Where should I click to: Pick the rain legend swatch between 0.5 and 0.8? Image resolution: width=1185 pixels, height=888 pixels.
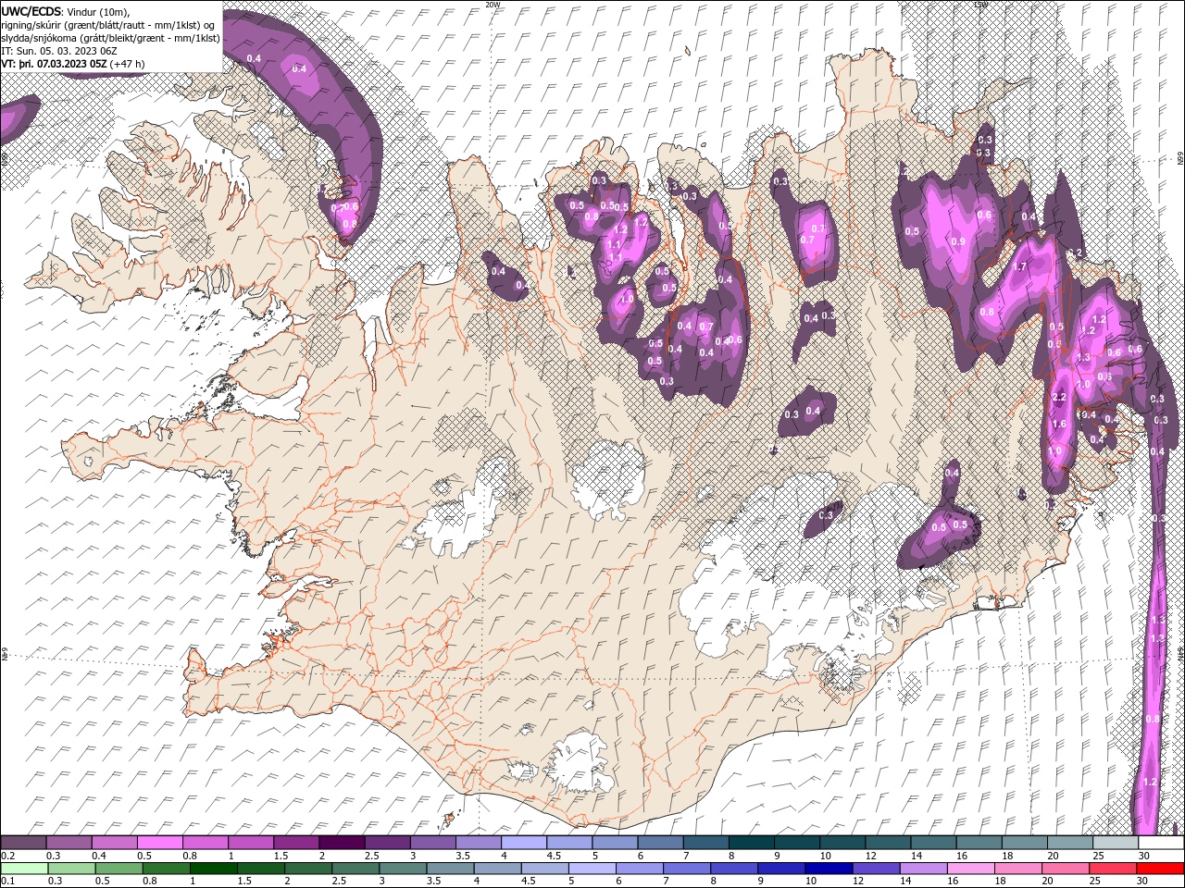118,869
